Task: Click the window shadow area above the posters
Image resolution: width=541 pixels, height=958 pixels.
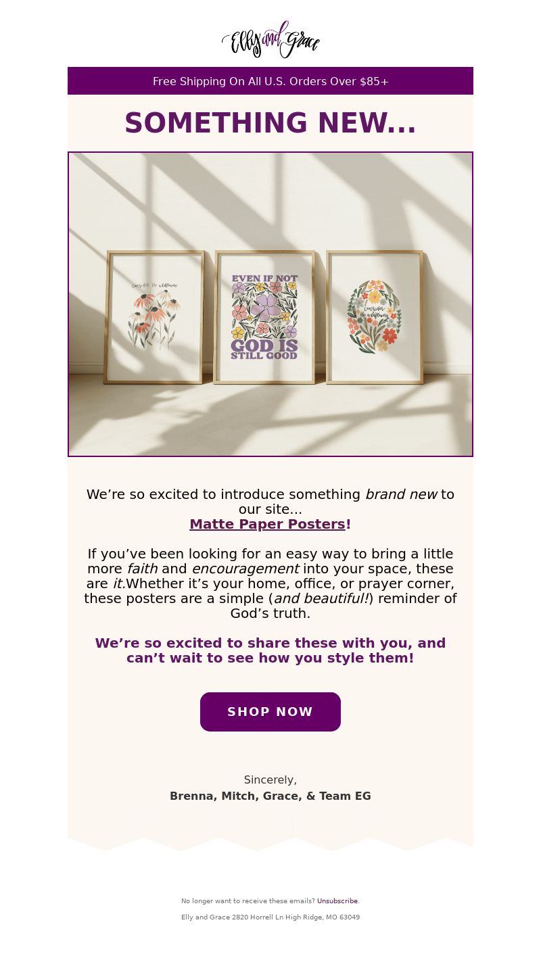Action: [270, 199]
